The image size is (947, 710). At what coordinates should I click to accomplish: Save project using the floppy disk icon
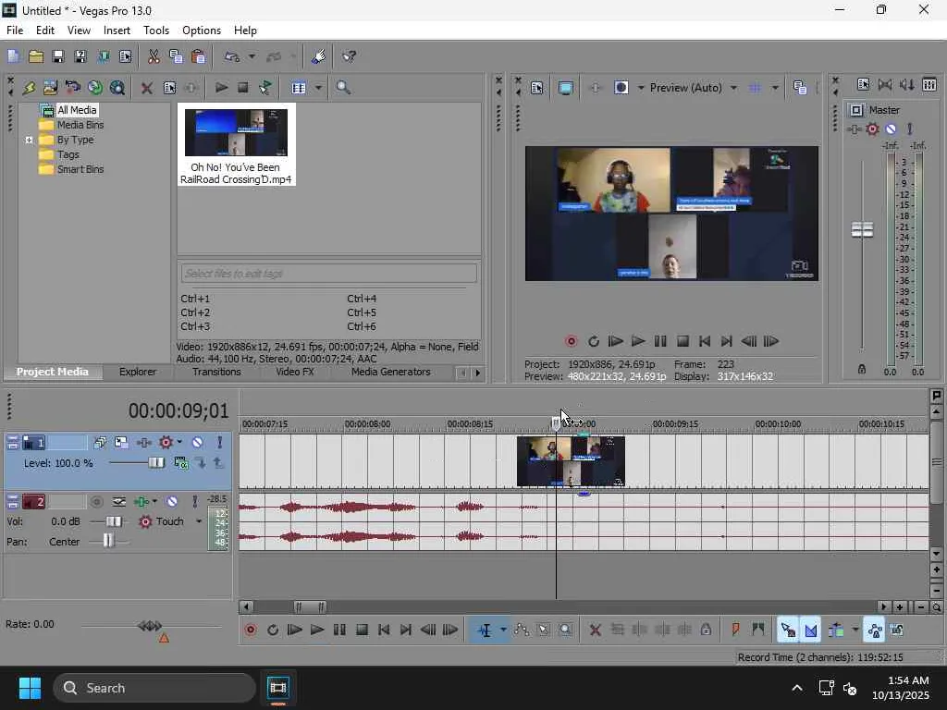(x=58, y=56)
